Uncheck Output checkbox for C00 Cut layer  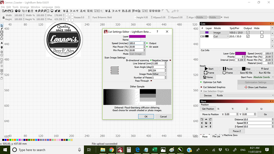(x=248, y=36)
